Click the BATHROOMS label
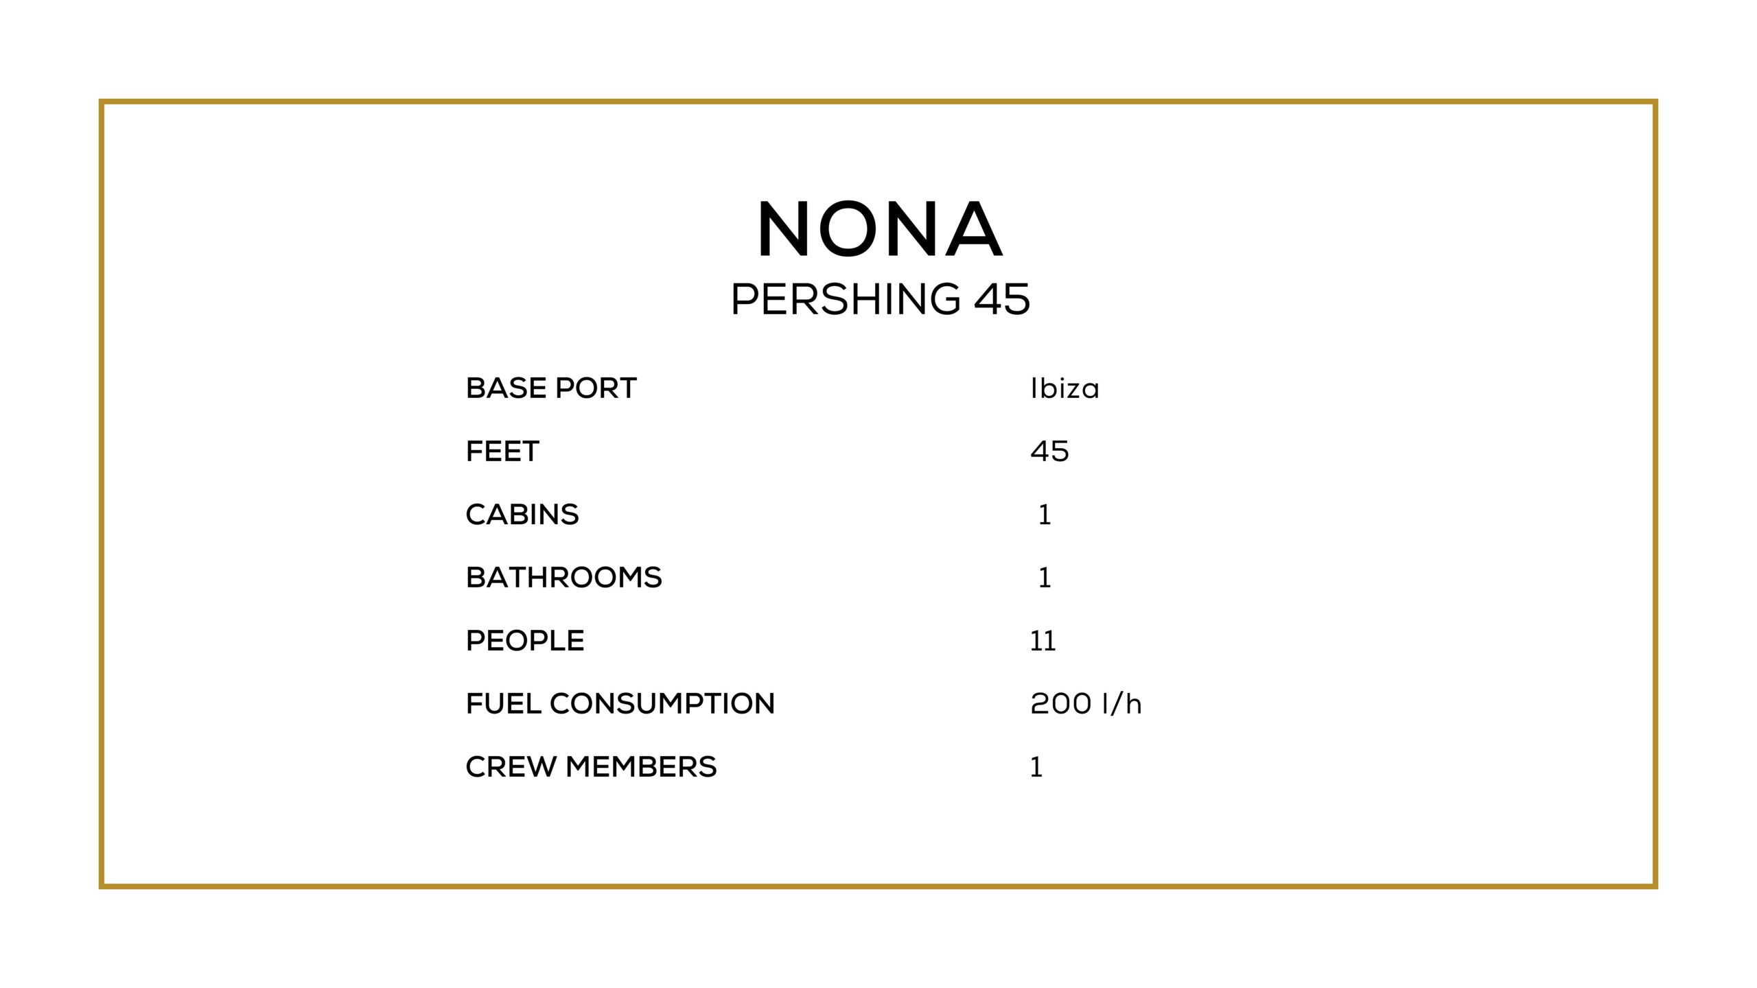The image size is (1757, 988). (564, 578)
